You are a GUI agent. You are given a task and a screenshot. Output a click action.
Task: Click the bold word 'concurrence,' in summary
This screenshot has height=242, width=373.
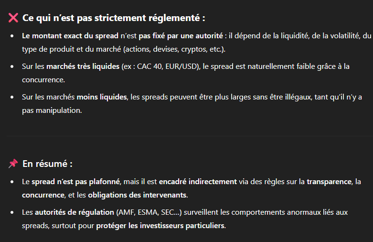click(43, 195)
